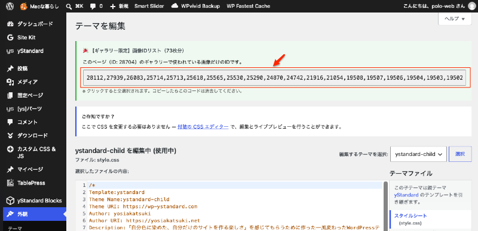Click the テーマファイル heading

click(x=410, y=174)
